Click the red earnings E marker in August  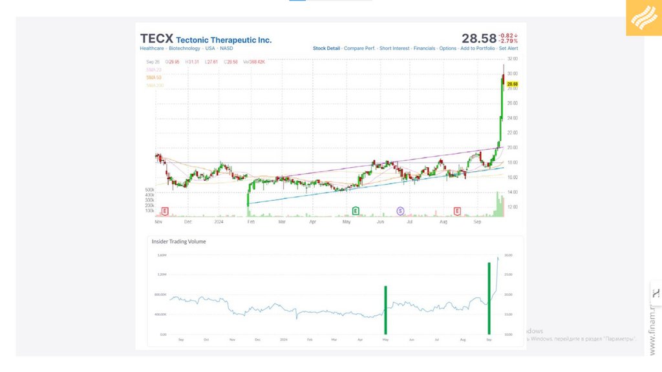457,211
